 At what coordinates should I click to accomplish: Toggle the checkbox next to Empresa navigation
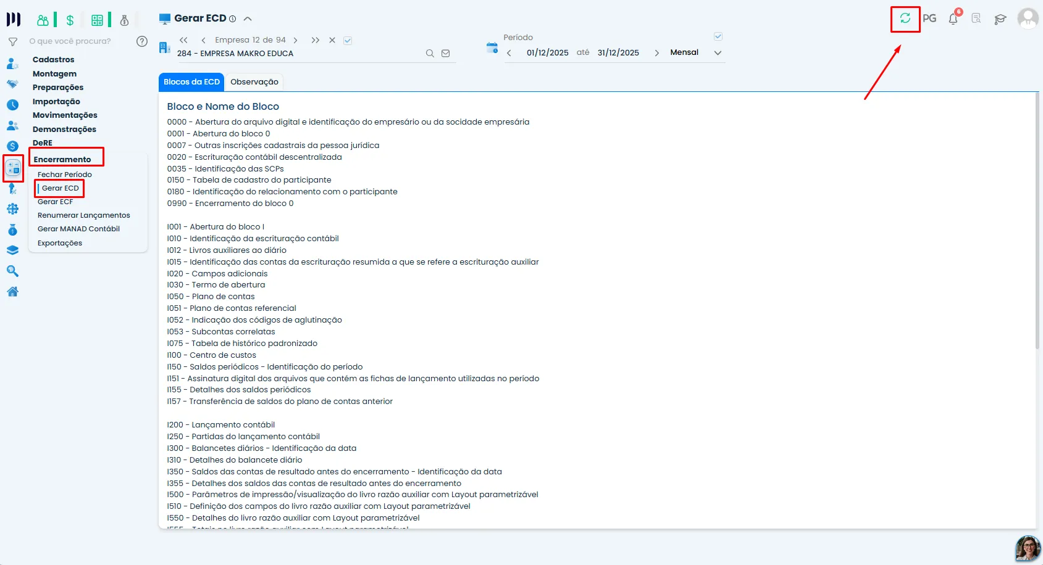point(348,41)
